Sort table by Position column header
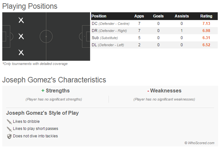Image resolution: width=220 pixels, height=149 pixels. click(x=99, y=16)
